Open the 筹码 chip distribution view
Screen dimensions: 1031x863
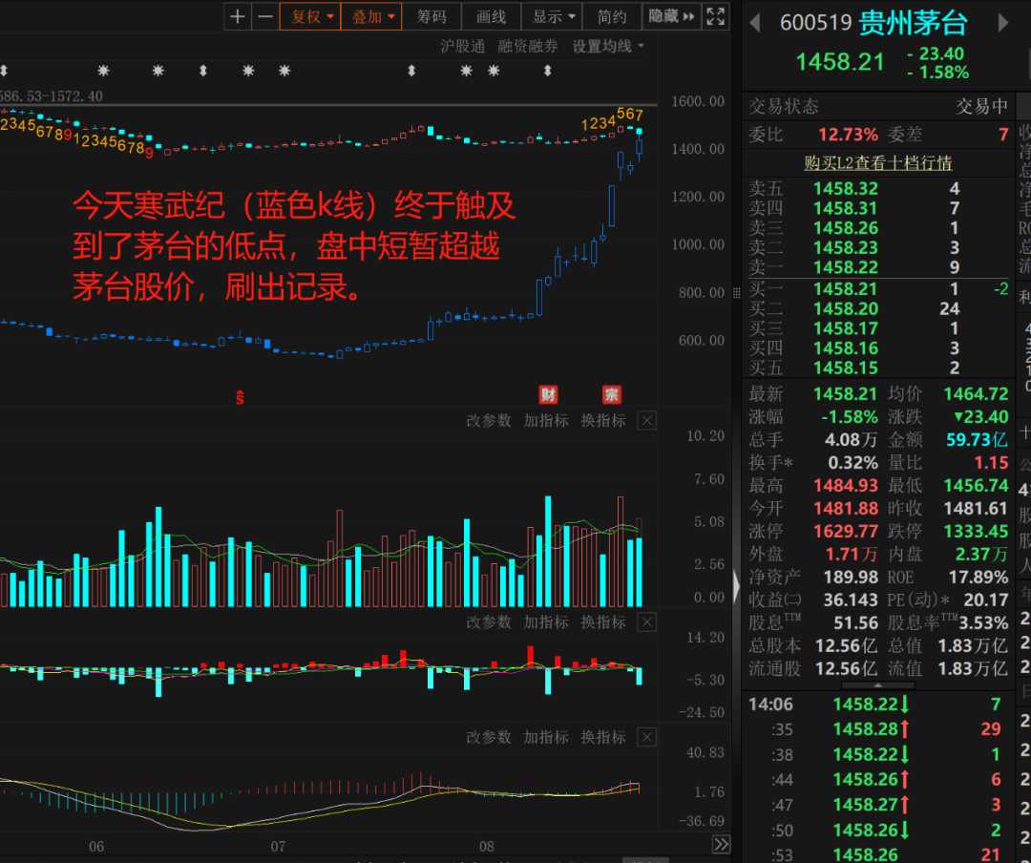(431, 16)
